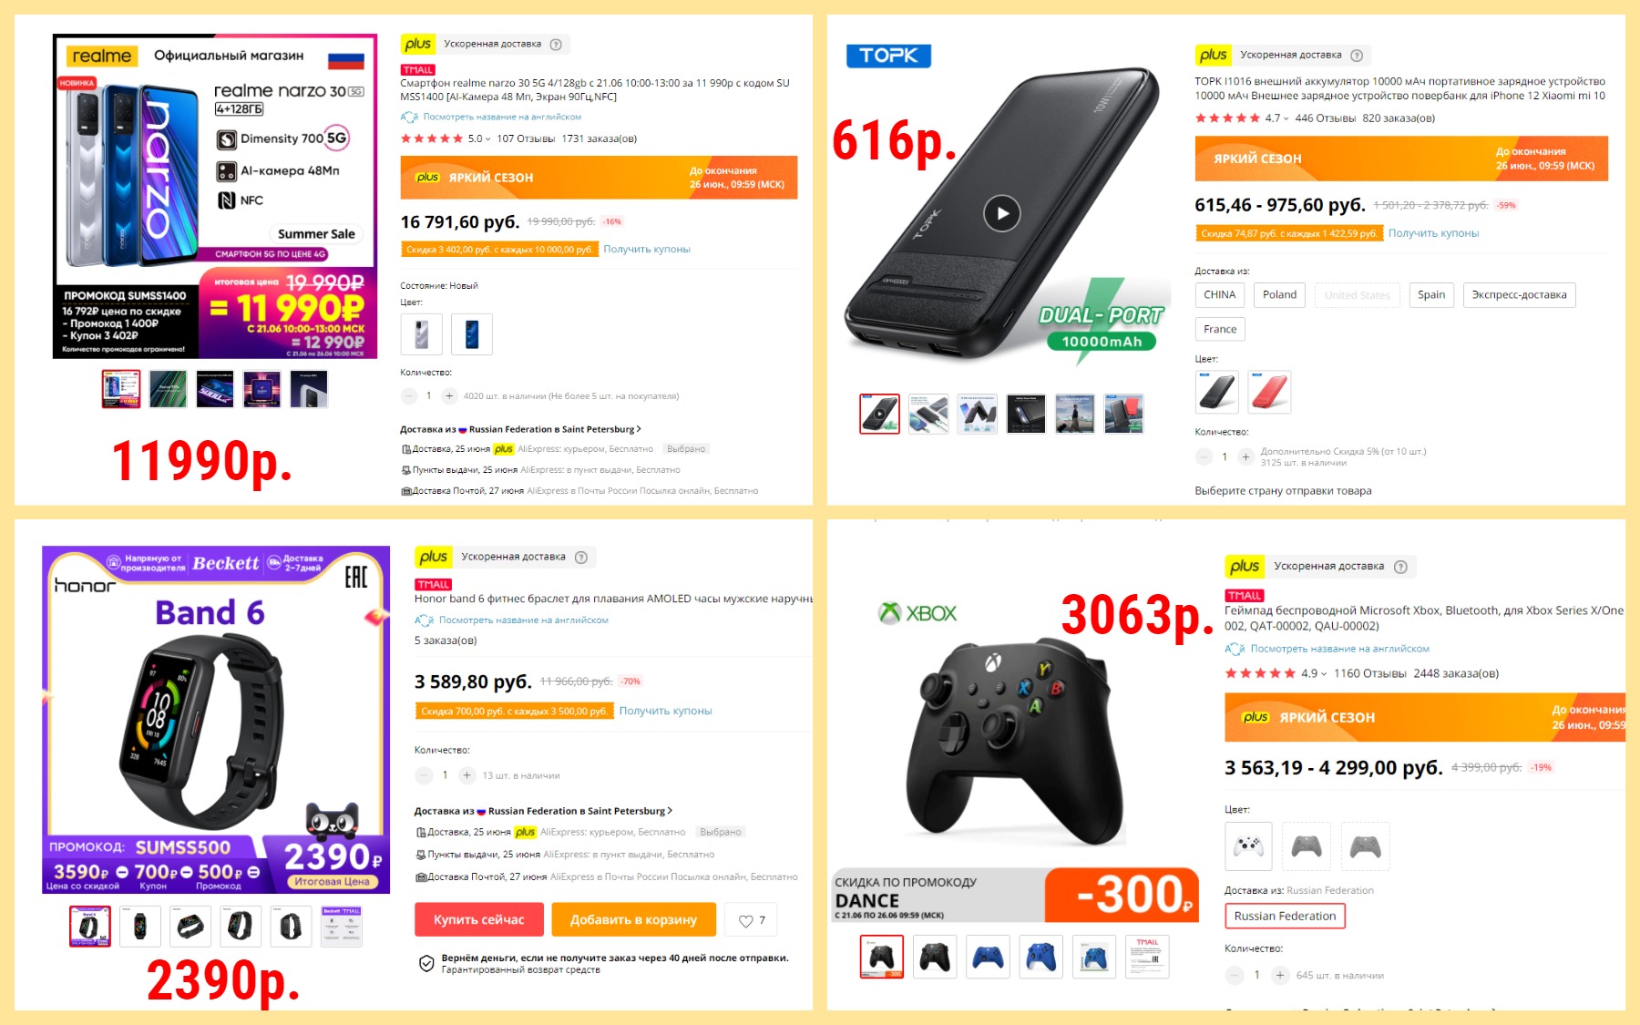
Task: Select red power bank color swatch
Action: (1269, 393)
